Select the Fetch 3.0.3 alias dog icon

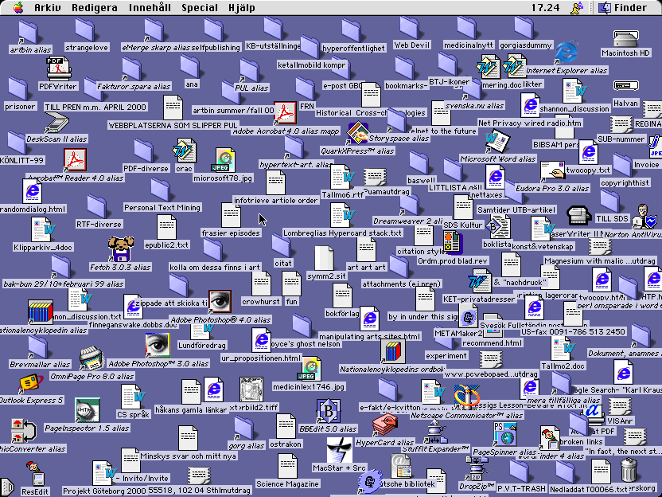pos(121,248)
